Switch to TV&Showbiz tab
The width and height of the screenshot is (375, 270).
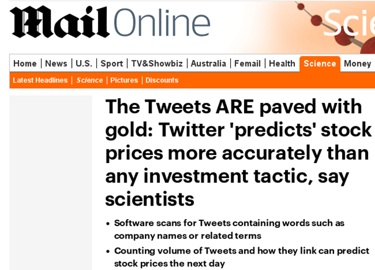pyautogui.click(x=157, y=64)
